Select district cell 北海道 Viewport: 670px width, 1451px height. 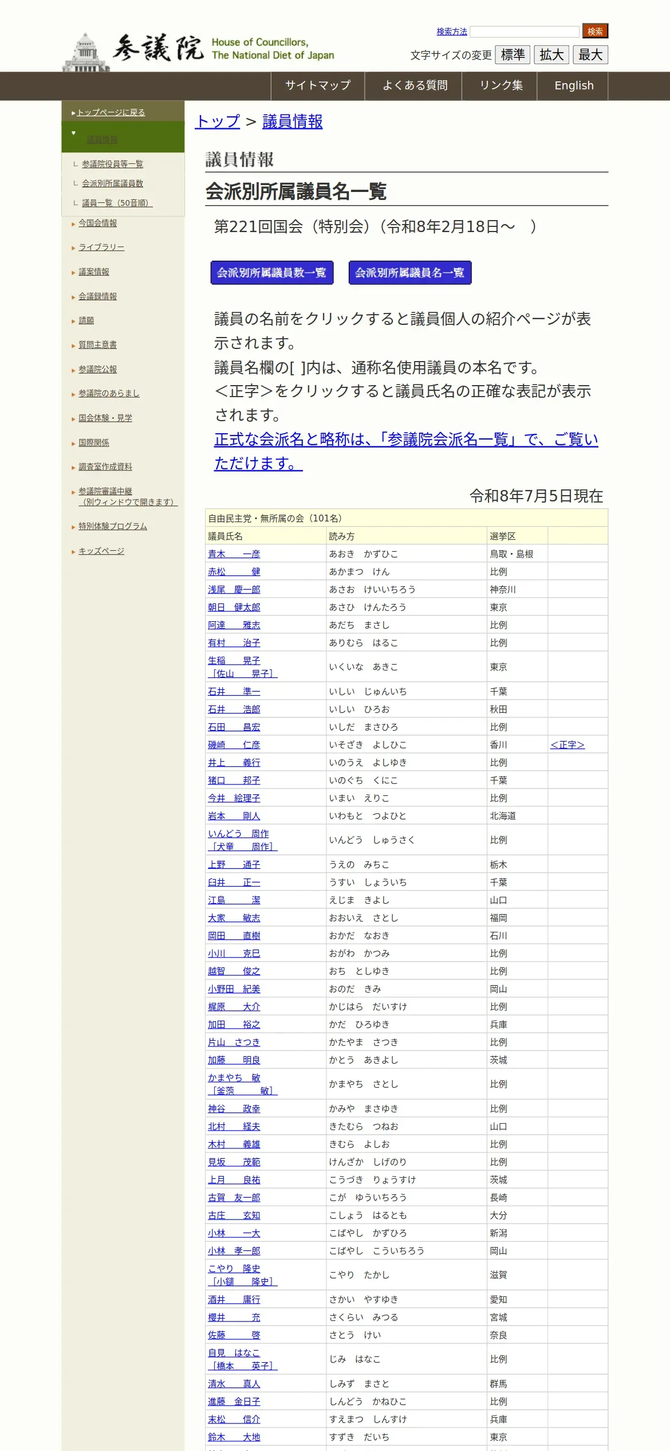point(503,816)
